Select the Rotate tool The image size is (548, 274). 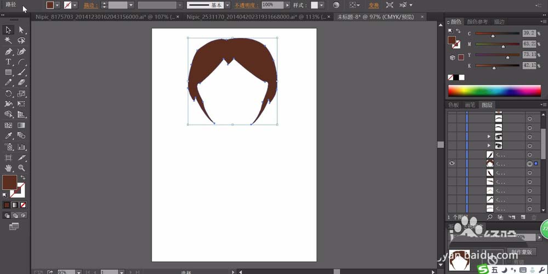9,94
